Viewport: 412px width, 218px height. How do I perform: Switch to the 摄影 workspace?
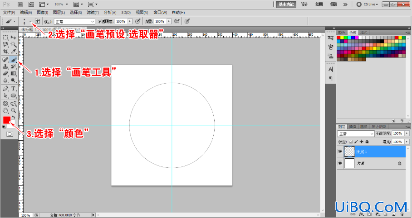(334, 4)
